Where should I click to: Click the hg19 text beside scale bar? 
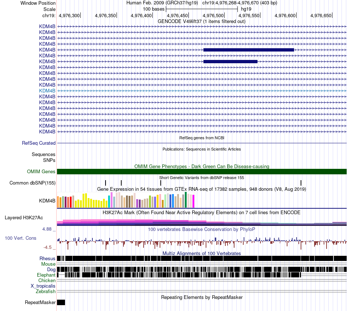point(246,9)
